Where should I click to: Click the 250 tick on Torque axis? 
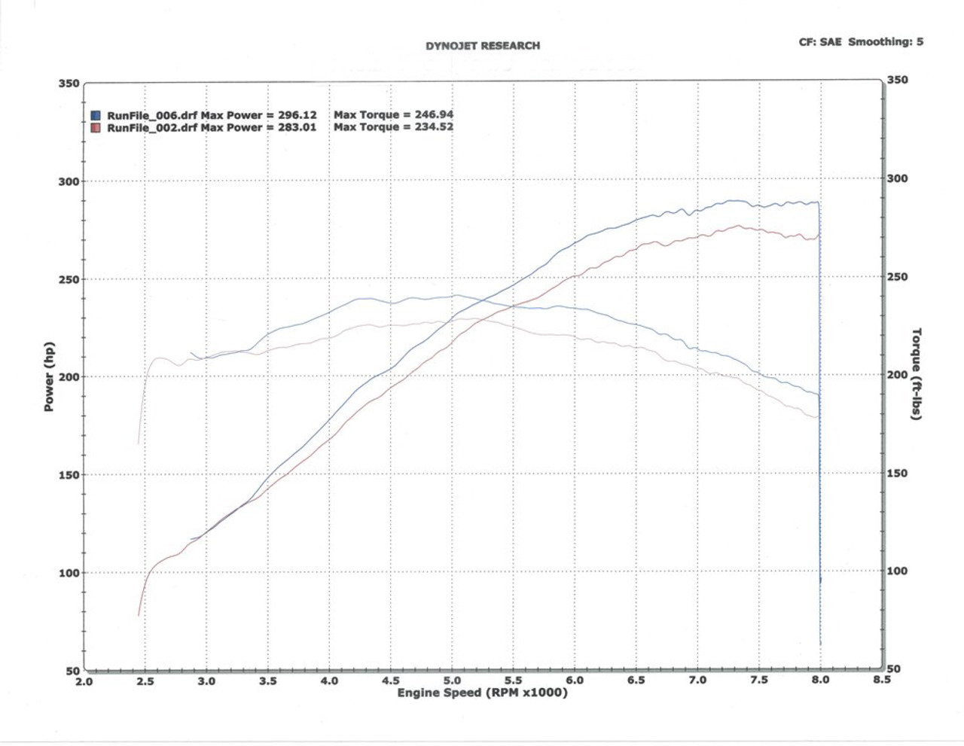point(898,277)
